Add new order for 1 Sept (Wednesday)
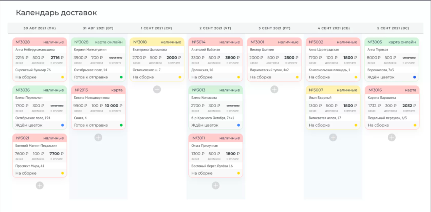This screenshot has height=212, width=431. click(x=157, y=89)
